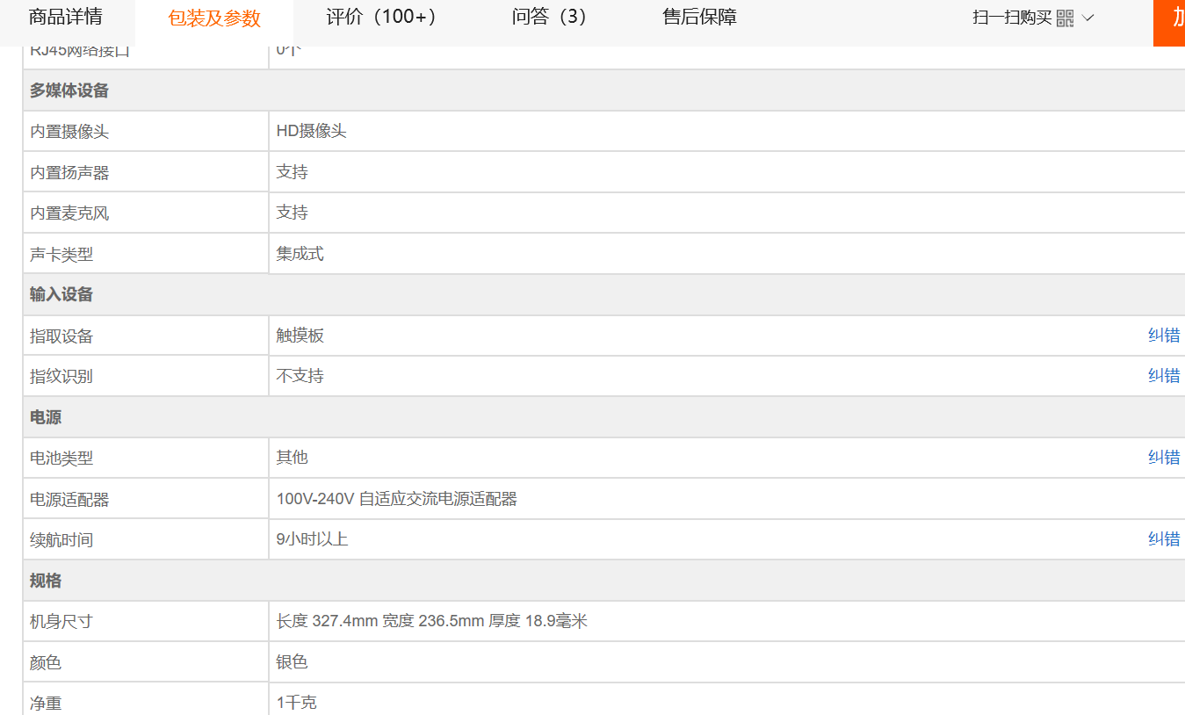Viewport: 1185px width, 715px height.
Task: Click 支持 value in 内置麦克风 row
Action: 293,213
